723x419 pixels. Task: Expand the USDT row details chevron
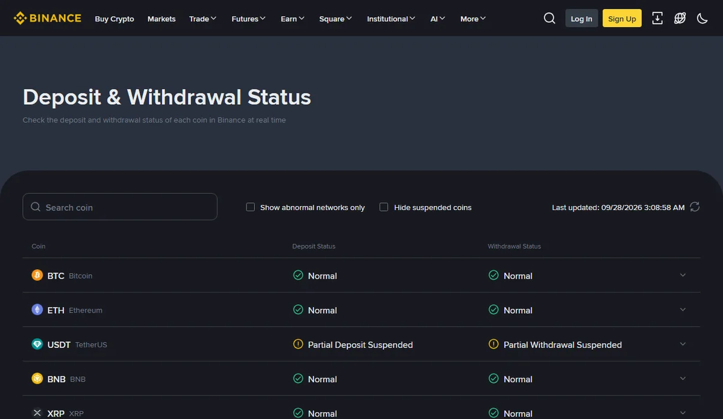[683, 344]
